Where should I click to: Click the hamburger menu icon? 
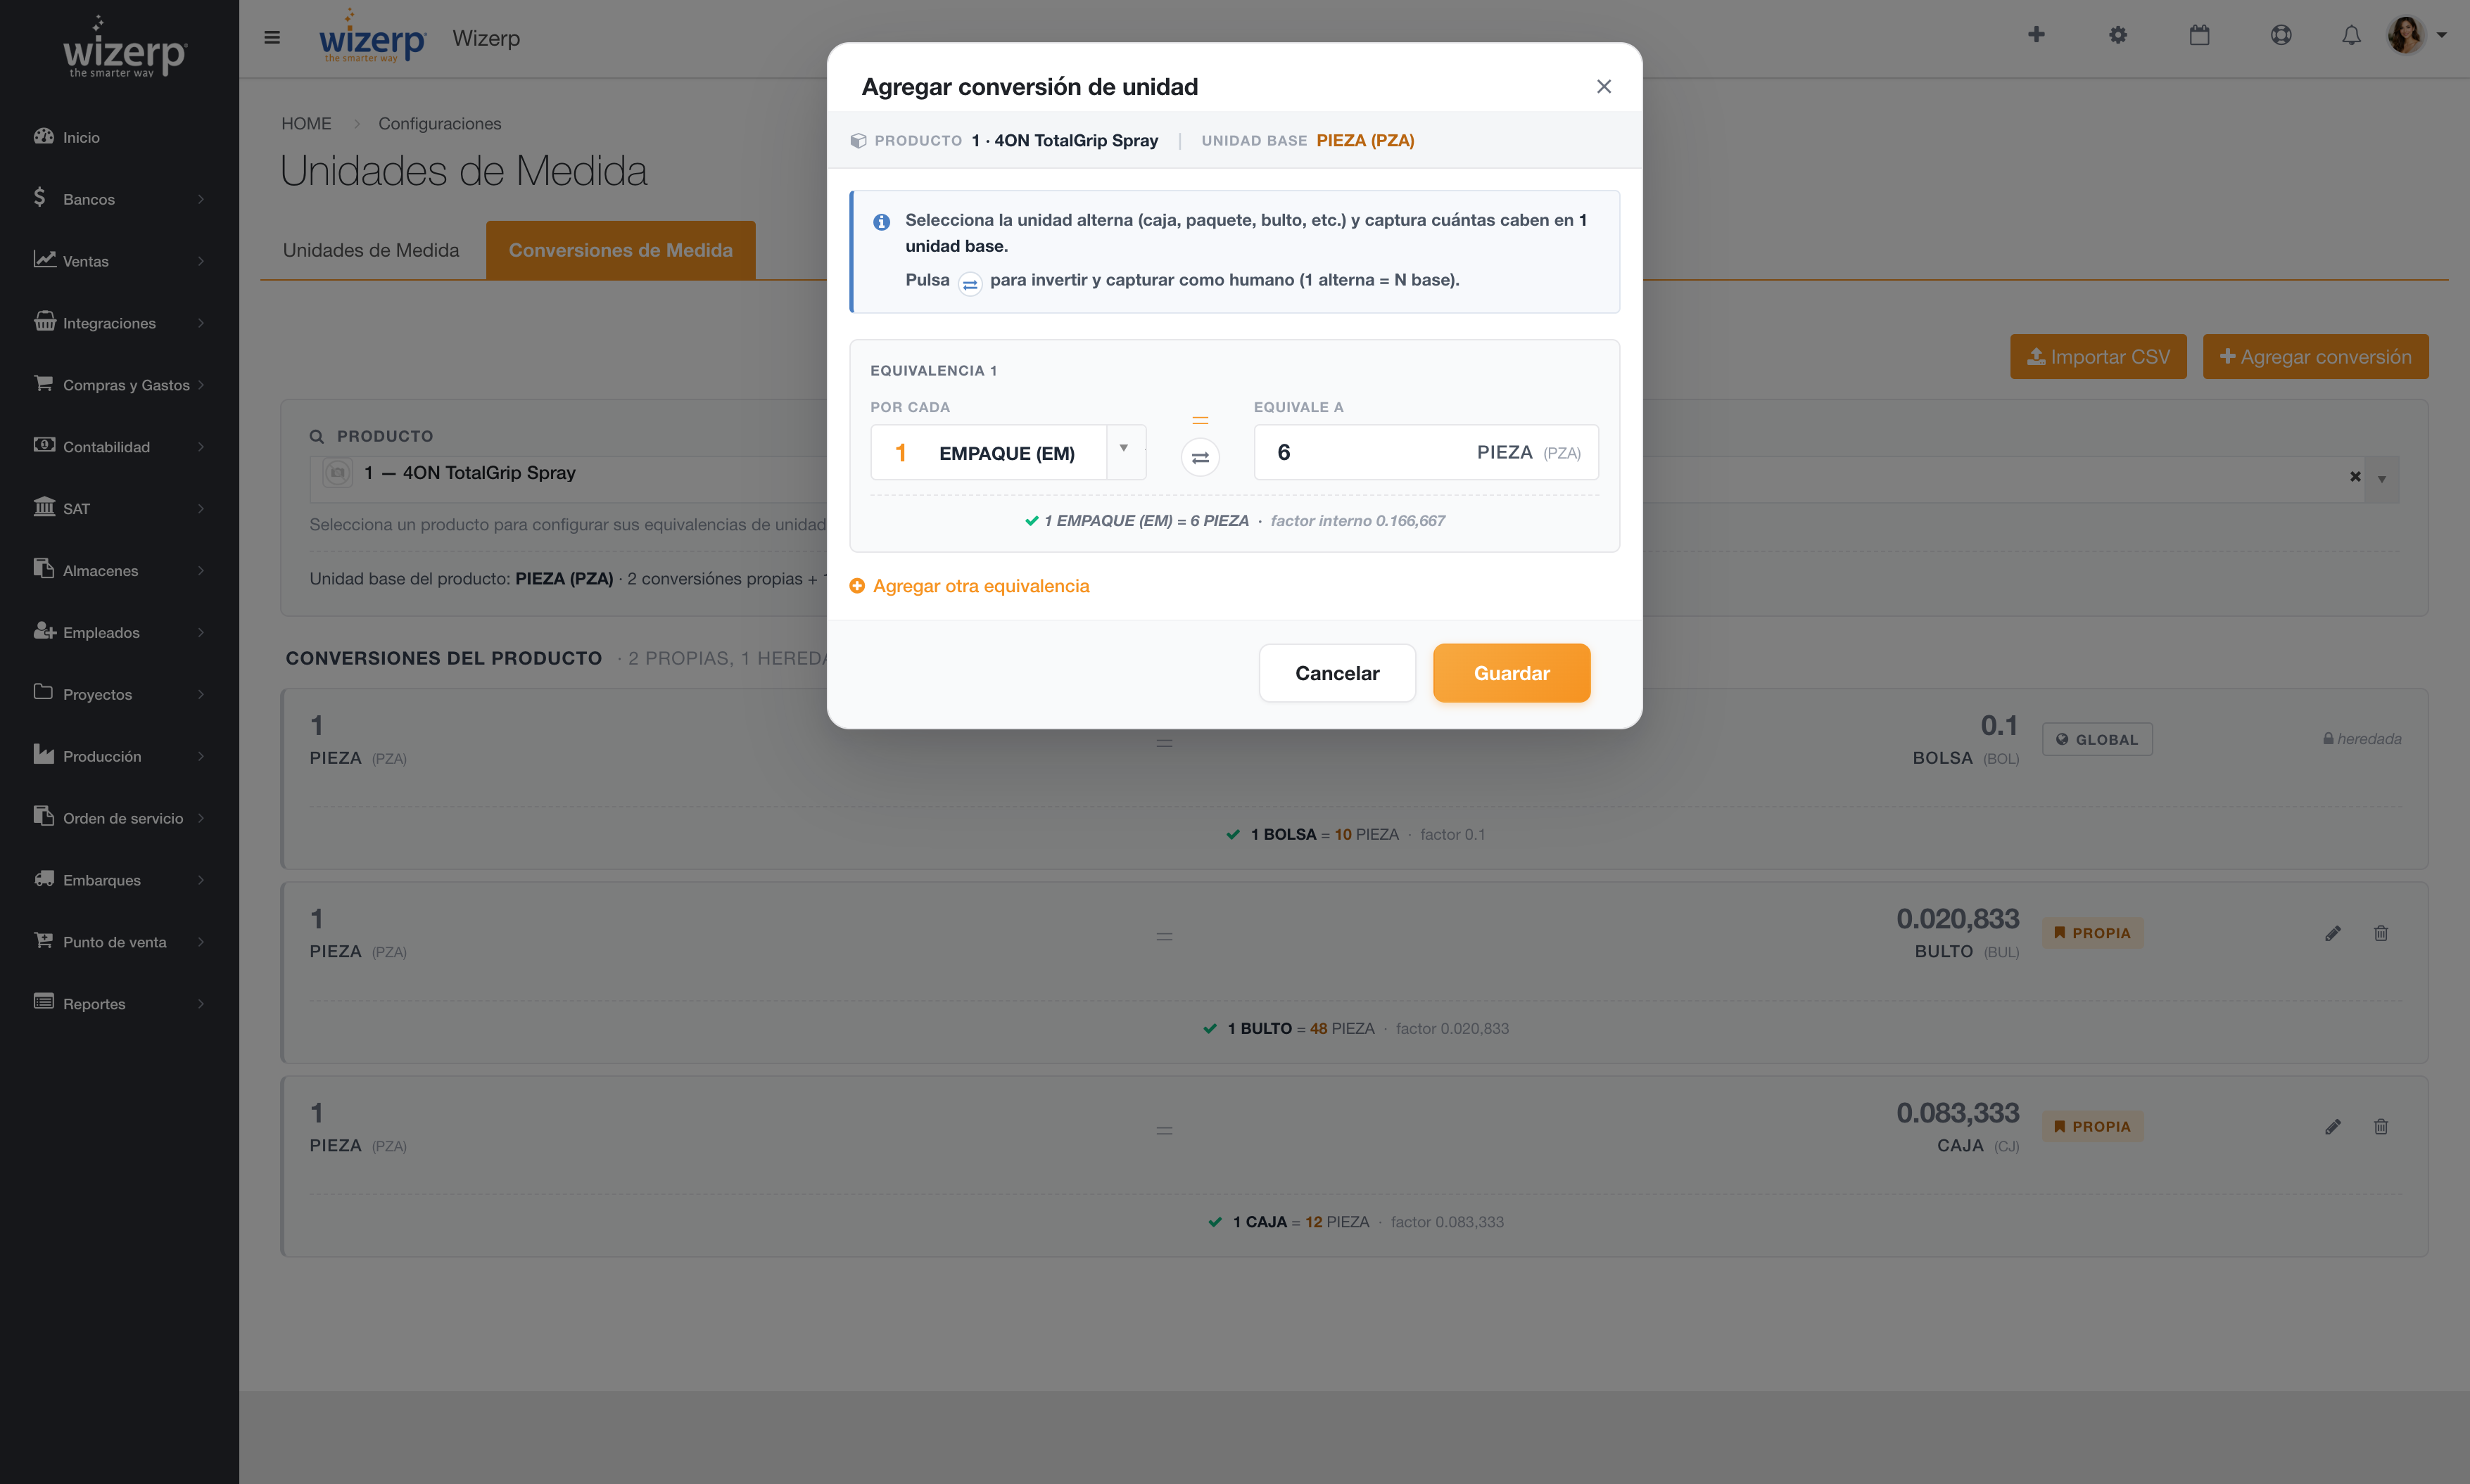271,37
